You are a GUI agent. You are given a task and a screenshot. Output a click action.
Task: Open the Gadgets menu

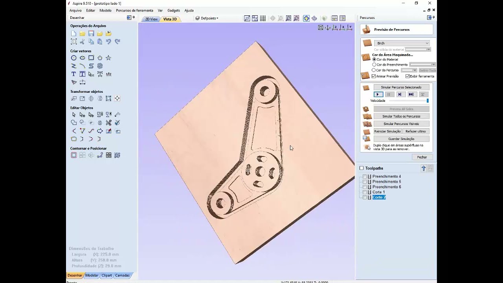tap(174, 11)
